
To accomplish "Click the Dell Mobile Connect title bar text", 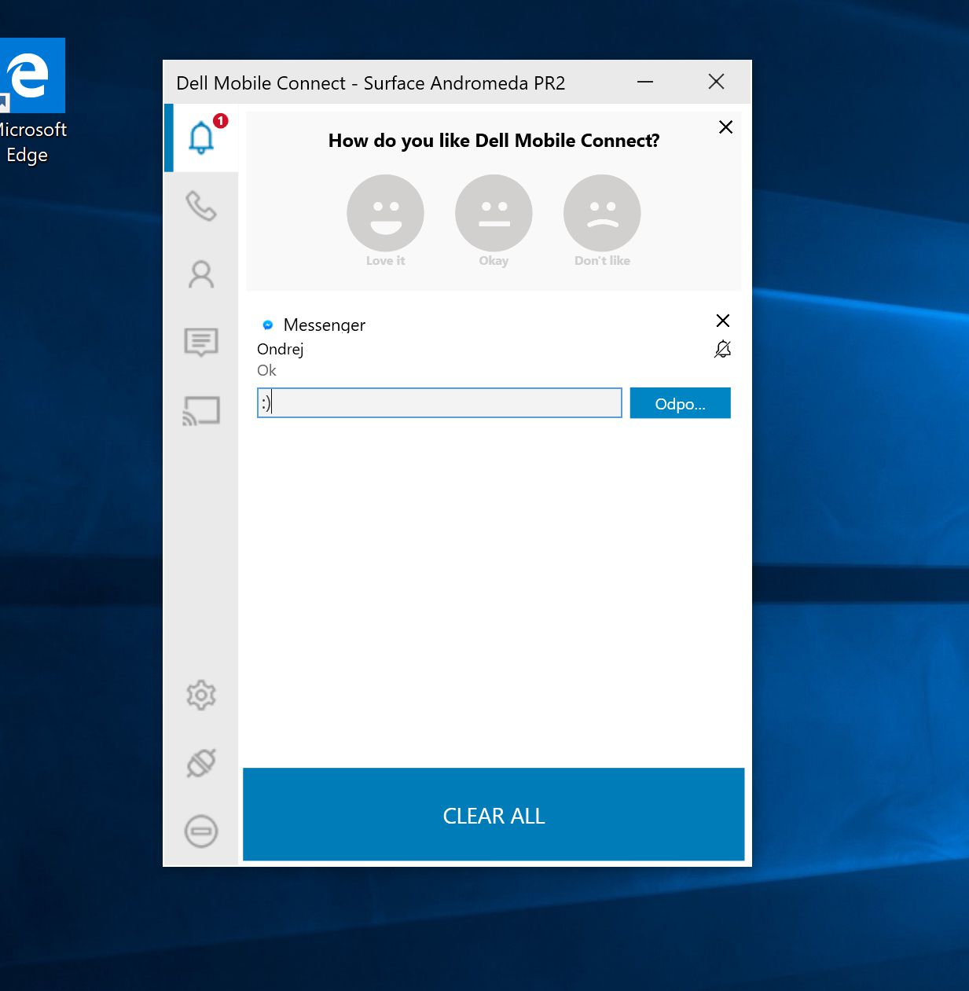I will click(x=371, y=83).
